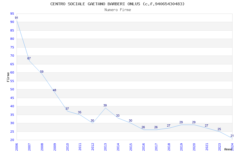This screenshot has height=152, width=235.
Task: Click the y-axis tick value 85
Action: click(x=12, y=30)
